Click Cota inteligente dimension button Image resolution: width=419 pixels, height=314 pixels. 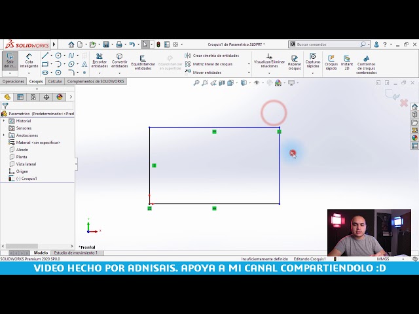(29, 61)
